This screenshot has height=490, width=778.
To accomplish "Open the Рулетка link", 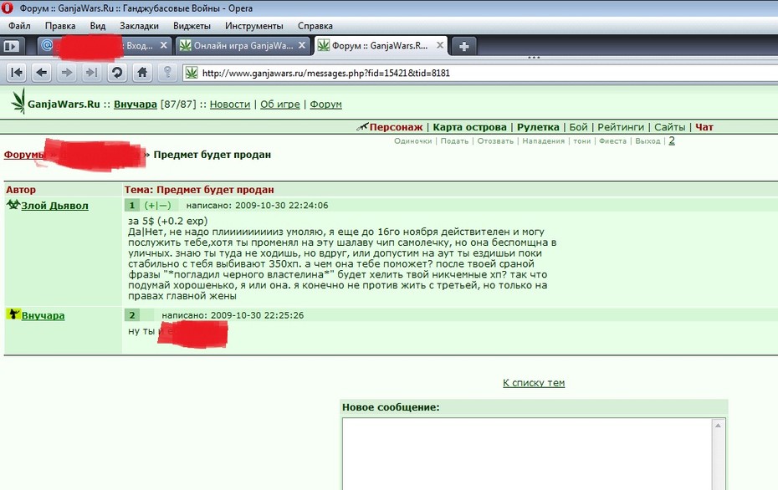I will tap(538, 127).
